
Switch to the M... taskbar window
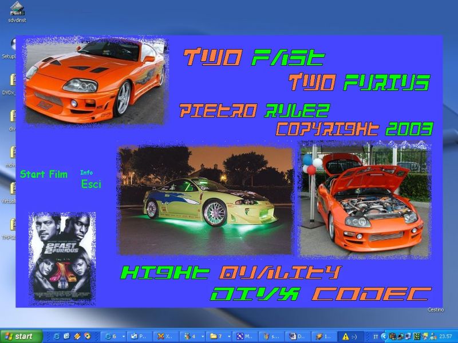coord(245,336)
